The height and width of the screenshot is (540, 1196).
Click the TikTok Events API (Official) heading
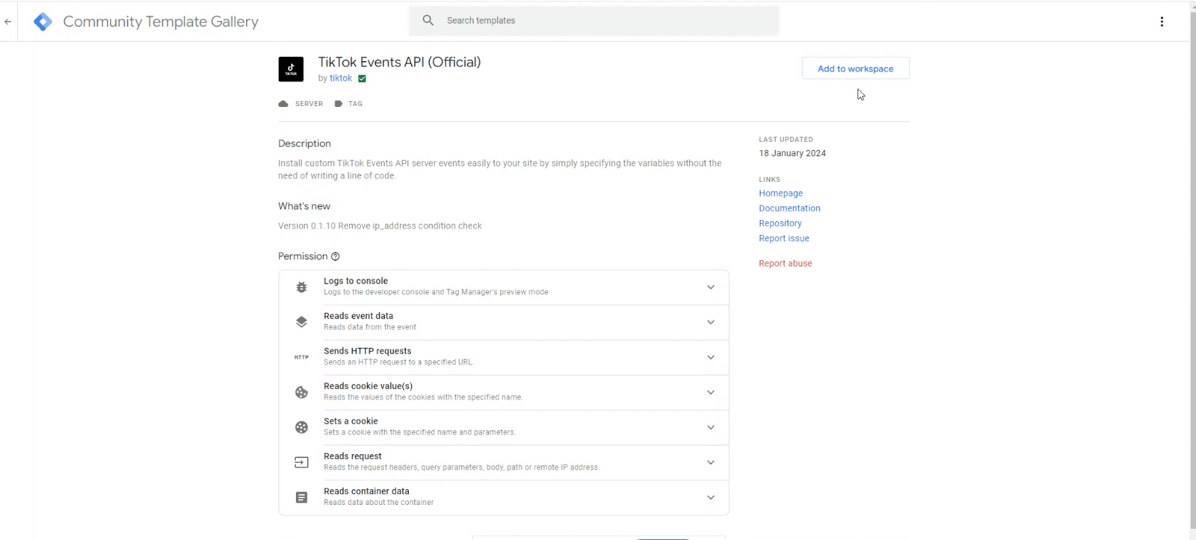pyautogui.click(x=399, y=62)
